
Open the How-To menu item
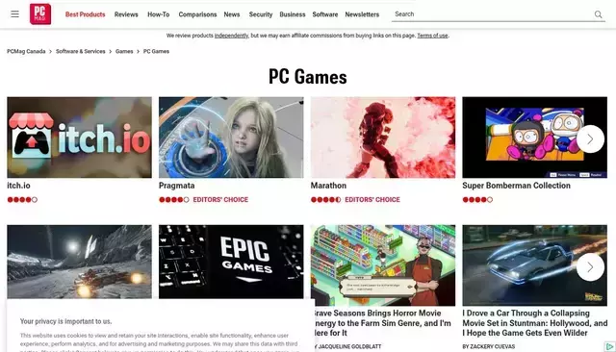[x=158, y=14]
